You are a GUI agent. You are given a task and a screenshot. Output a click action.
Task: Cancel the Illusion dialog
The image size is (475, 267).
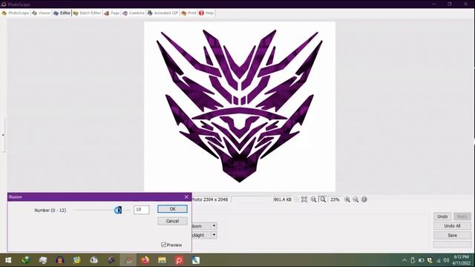[172, 221]
